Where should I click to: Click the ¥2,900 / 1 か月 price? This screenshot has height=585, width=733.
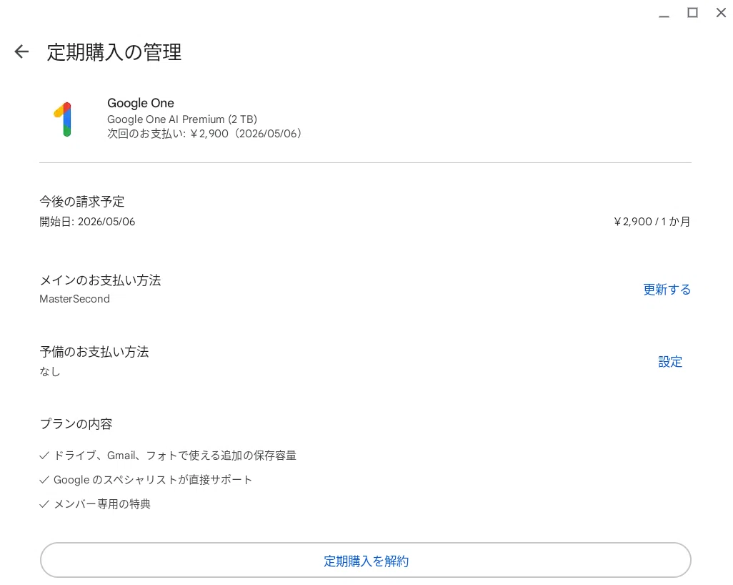(652, 222)
